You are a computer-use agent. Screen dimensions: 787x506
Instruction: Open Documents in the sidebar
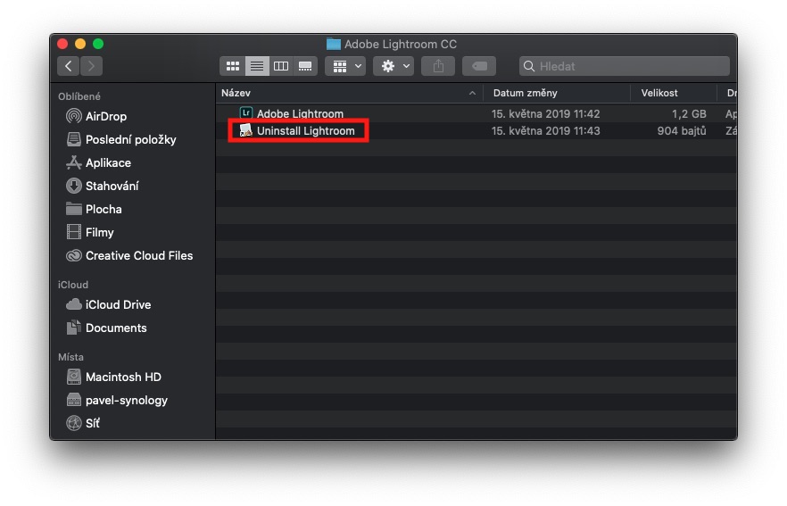pyautogui.click(x=106, y=328)
